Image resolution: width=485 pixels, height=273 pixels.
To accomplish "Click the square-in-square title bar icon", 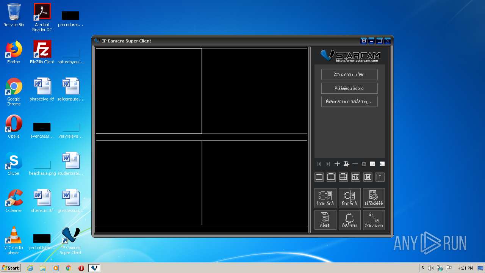I will 364,41.
